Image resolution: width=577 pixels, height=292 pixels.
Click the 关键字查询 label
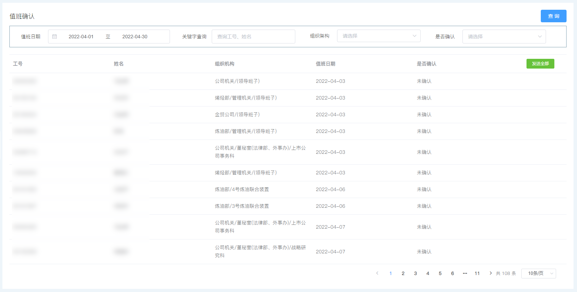pyautogui.click(x=194, y=37)
